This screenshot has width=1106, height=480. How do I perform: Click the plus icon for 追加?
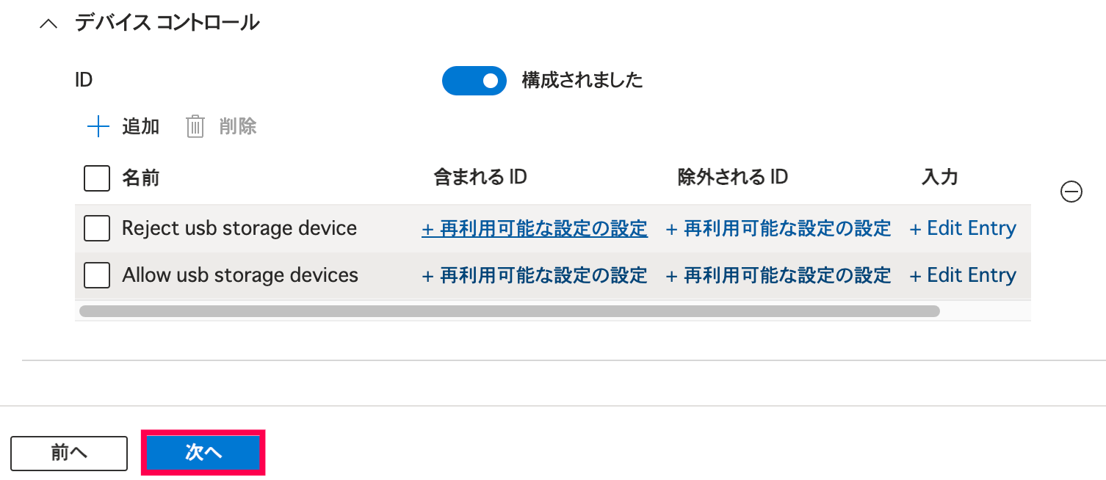(x=98, y=127)
